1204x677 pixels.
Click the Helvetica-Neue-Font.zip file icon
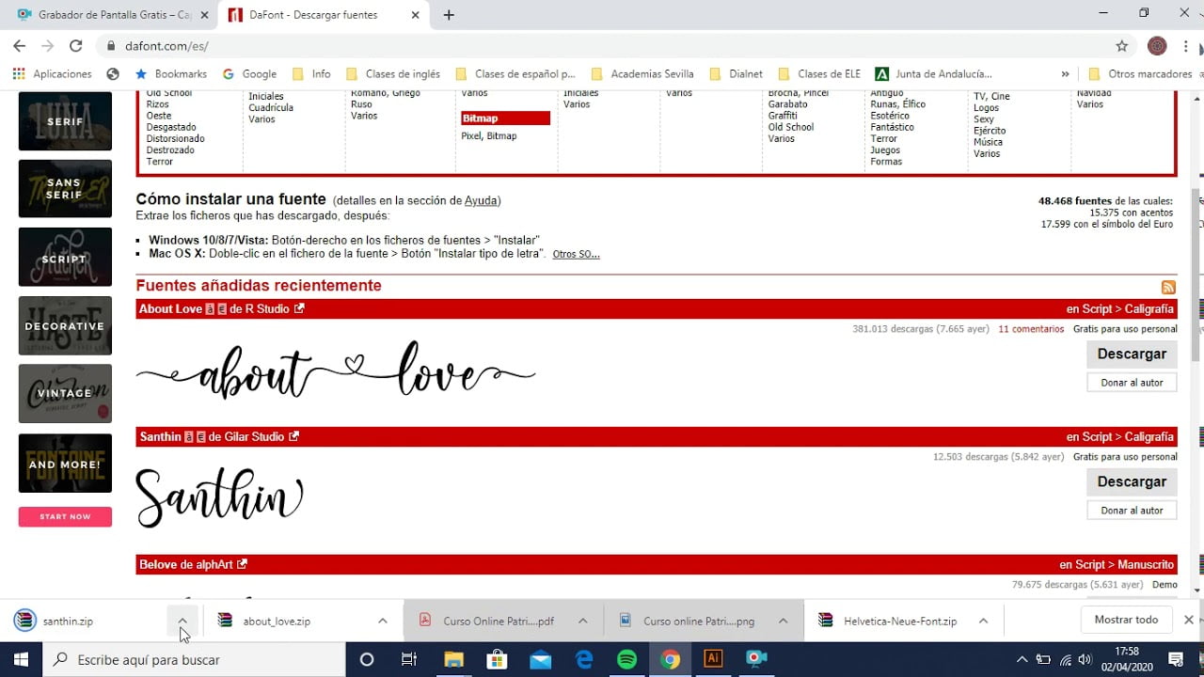pyautogui.click(x=826, y=621)
